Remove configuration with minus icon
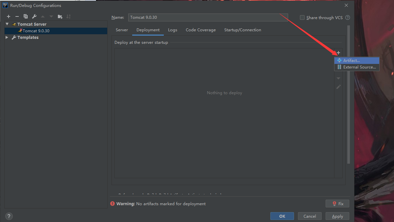The height and width of the screenshot is (222, 394). [x=17, y=16]
